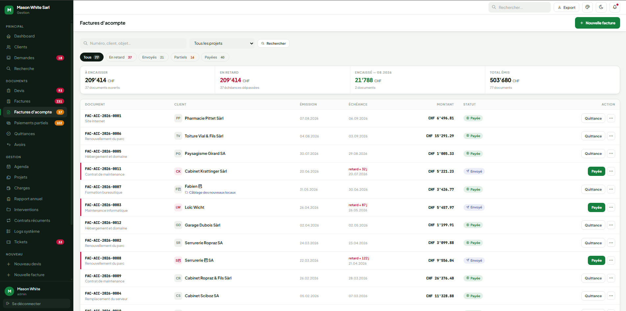Viewport: 626px width, 311px height.
Task: Open invoice FAC-ACC-2026-0006
Action: pyautogui.click(x=103, y=134)
